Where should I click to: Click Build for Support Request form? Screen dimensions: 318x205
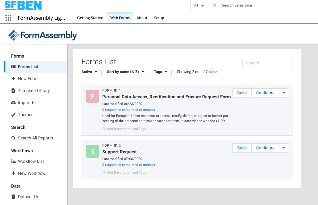tap(242, 148)
